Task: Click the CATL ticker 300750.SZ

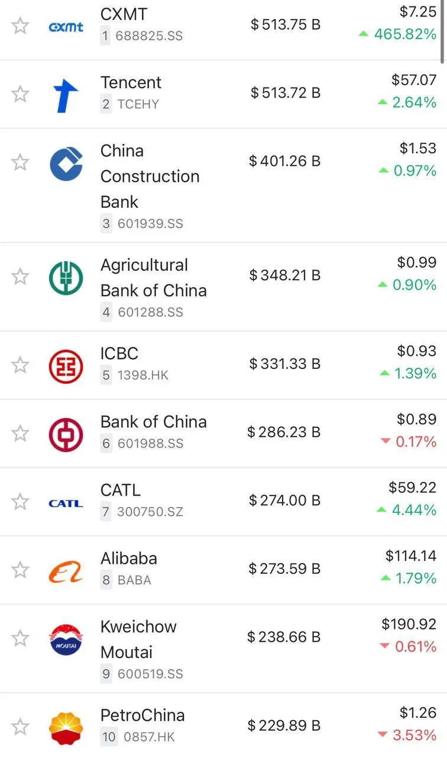Action: tap(150, 512)
